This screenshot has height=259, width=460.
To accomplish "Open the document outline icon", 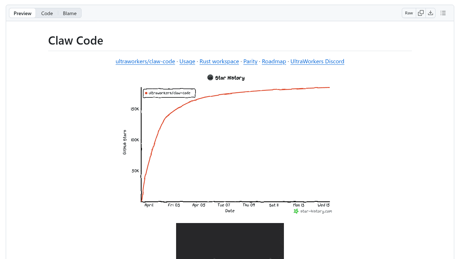I will pyautogui.click(x=443, y=13).
